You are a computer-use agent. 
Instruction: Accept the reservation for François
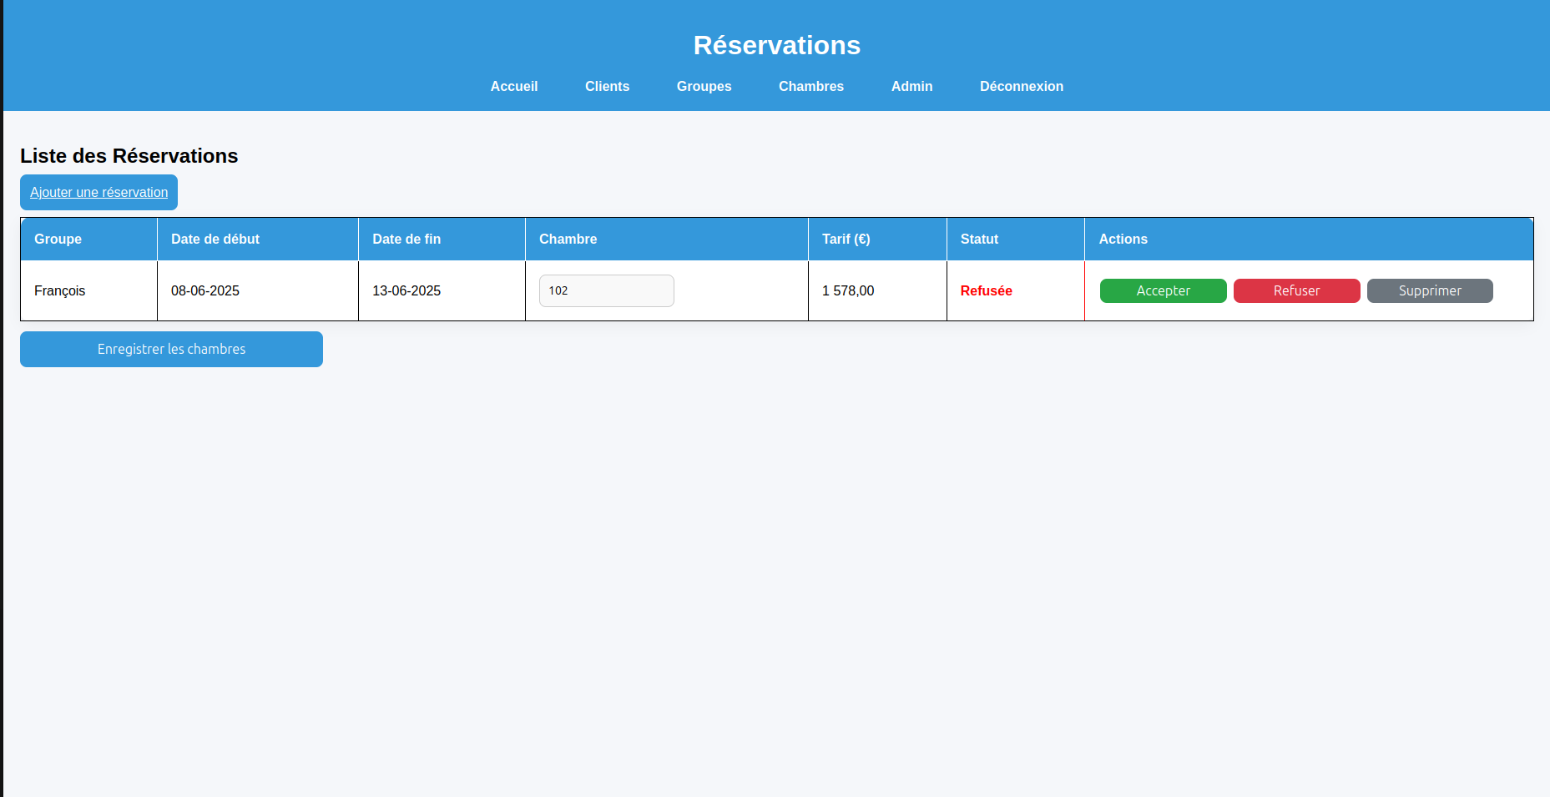click(1163, 290)
